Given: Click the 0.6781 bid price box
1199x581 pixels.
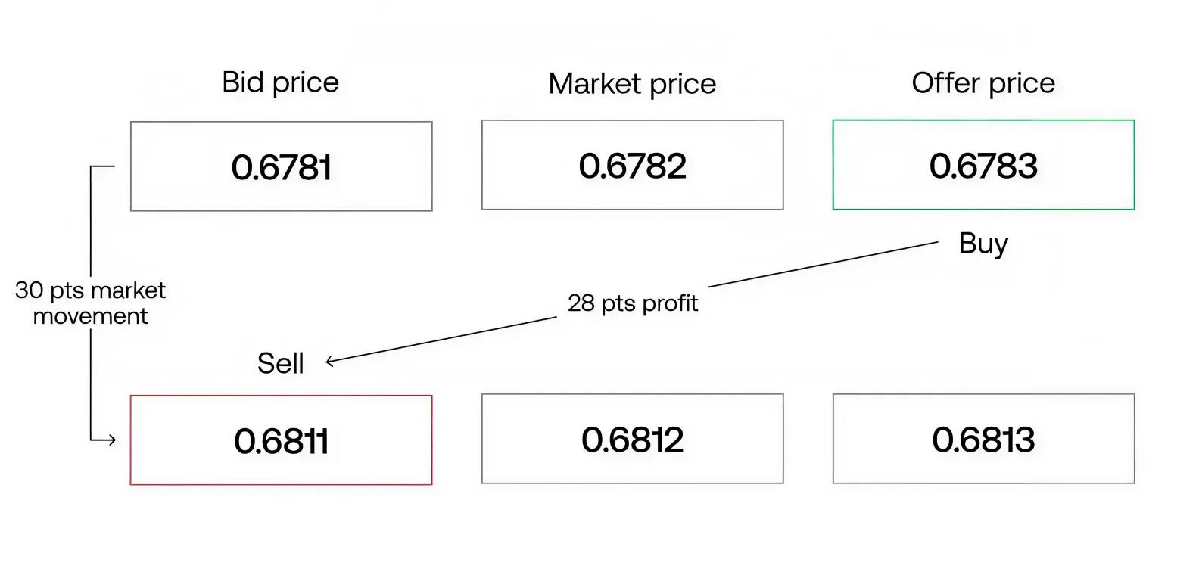Looking at the screenshot, I should click(x=281, y=166).
